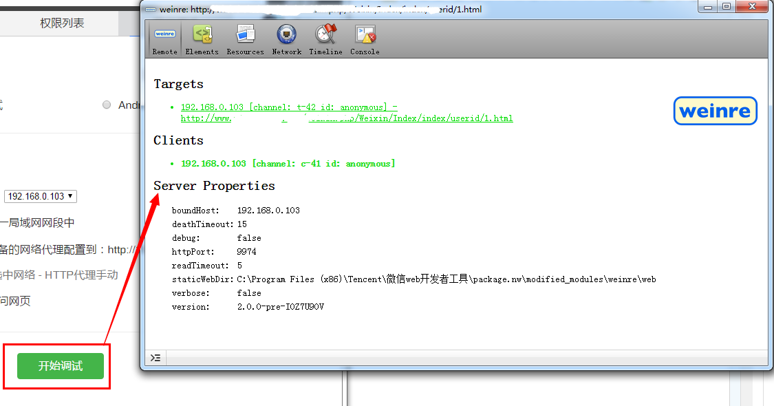The height and width of the screenshot is (406, 774).
Task: Switch to the 权限列表 tab
Action: (62, 23)
